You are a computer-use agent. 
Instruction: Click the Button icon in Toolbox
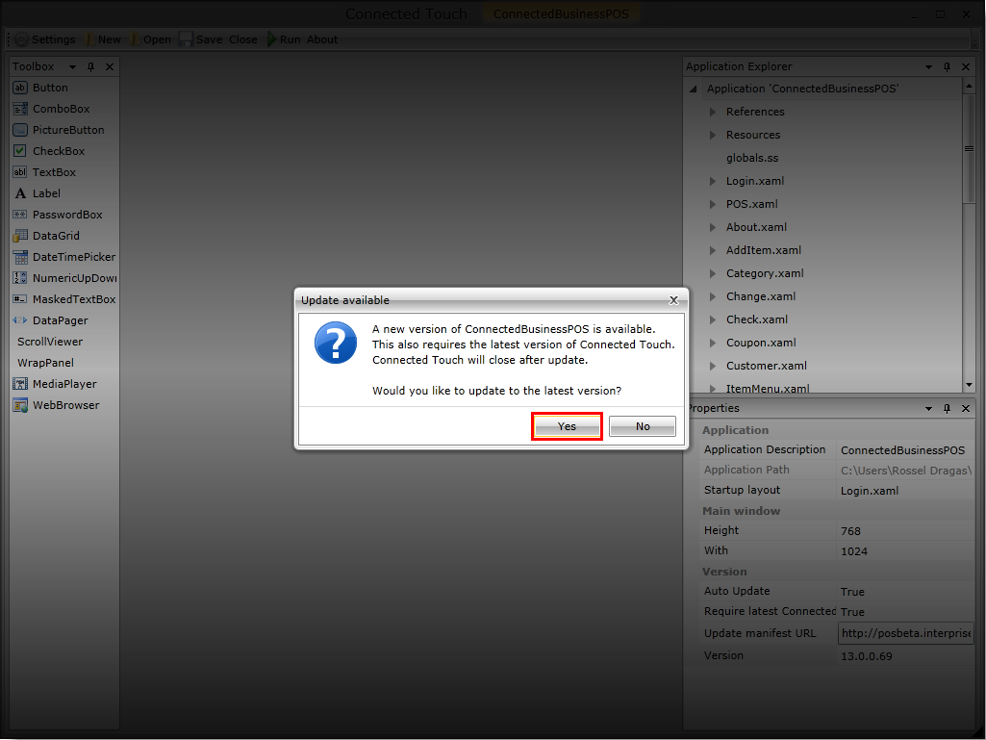(x=20, y=88)
